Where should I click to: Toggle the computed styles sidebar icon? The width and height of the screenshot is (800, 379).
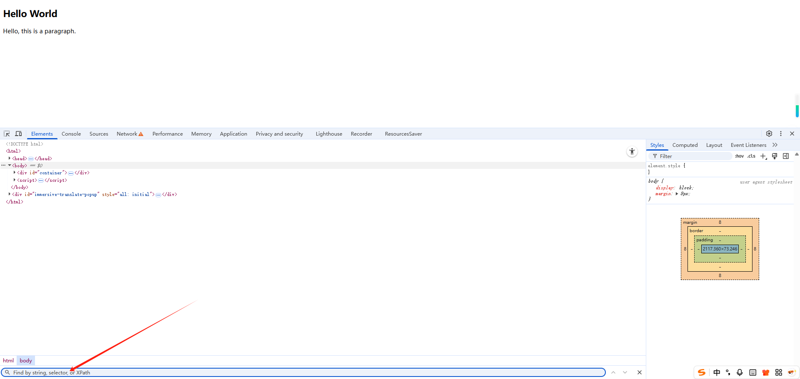point(786,156)
